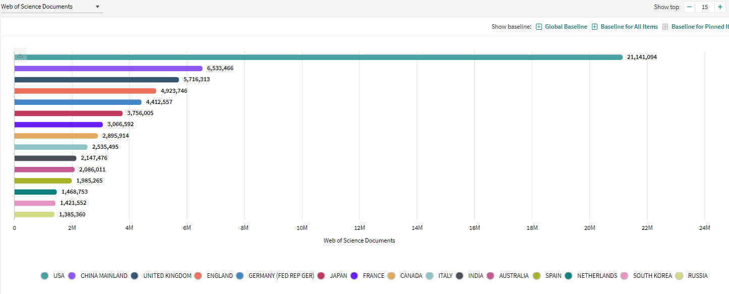729x294 pixels.
Task: Click the INDIA legend color swatch
Action: (x=459, y=276)
